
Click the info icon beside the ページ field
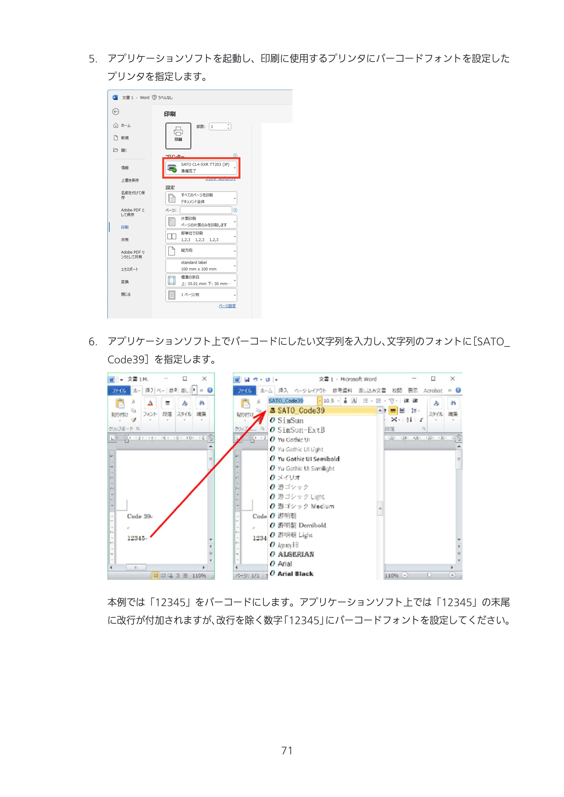pyautogui.click(x=235, y=210)
